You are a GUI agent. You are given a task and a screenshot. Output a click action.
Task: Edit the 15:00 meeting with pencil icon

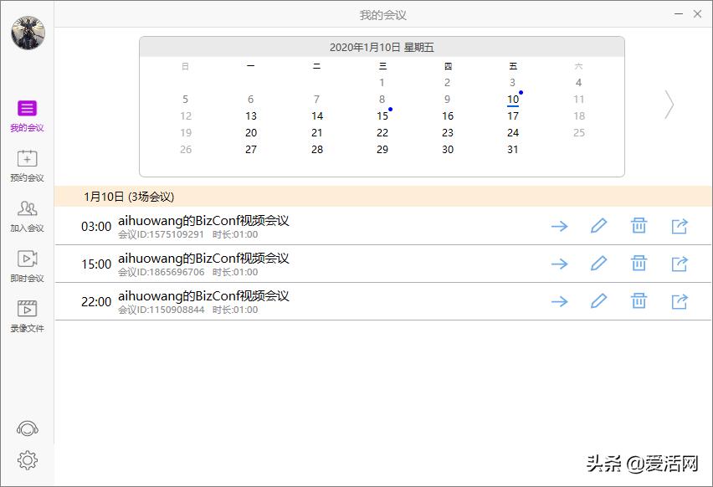pos(598,264)
